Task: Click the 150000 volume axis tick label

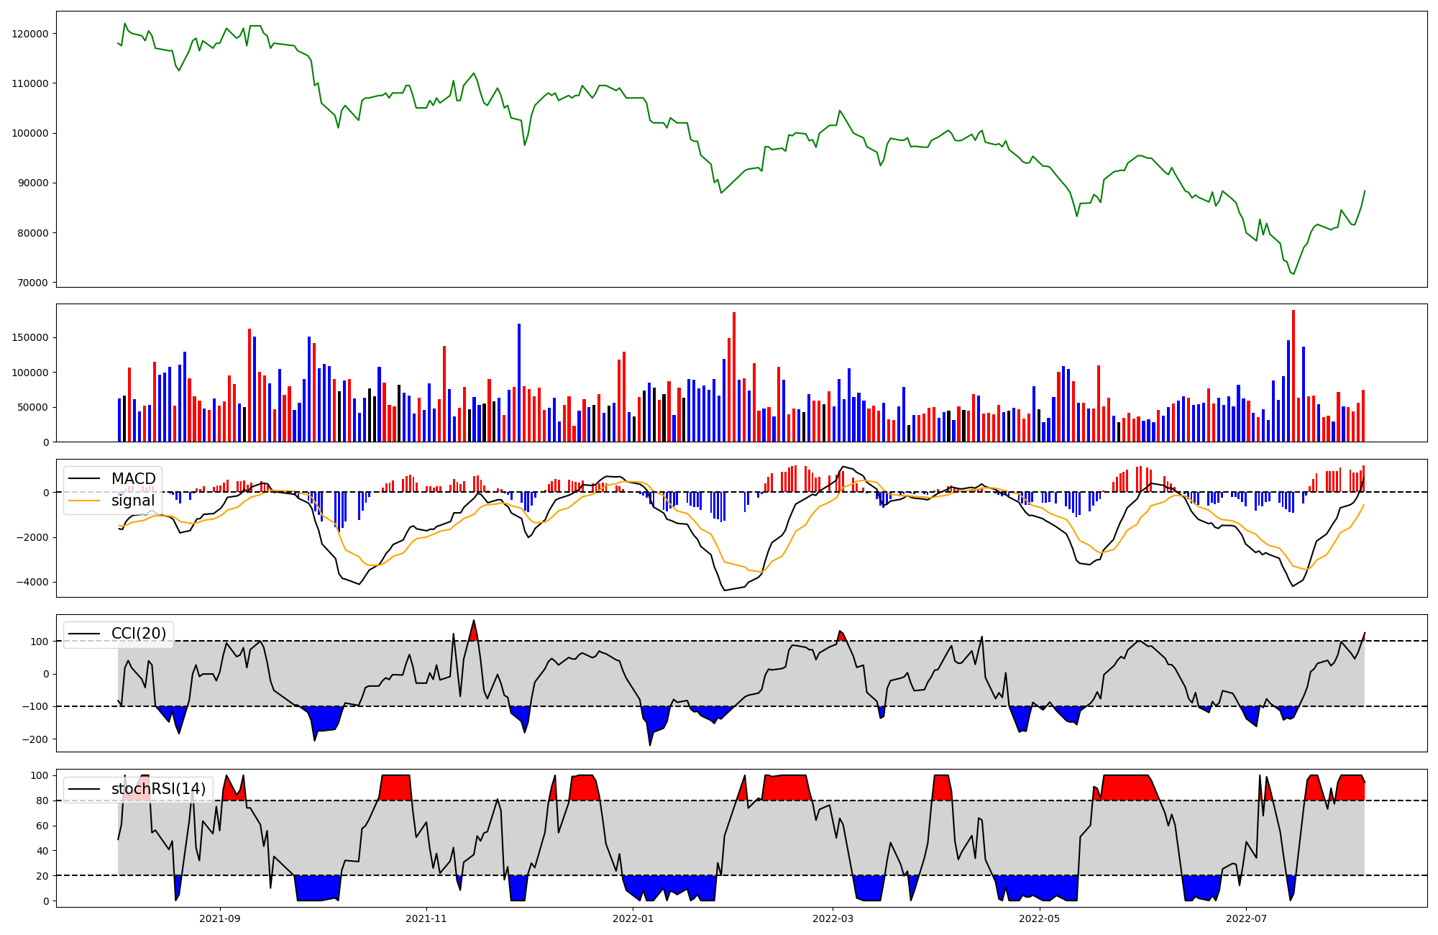Action: [x=30, y=338]
